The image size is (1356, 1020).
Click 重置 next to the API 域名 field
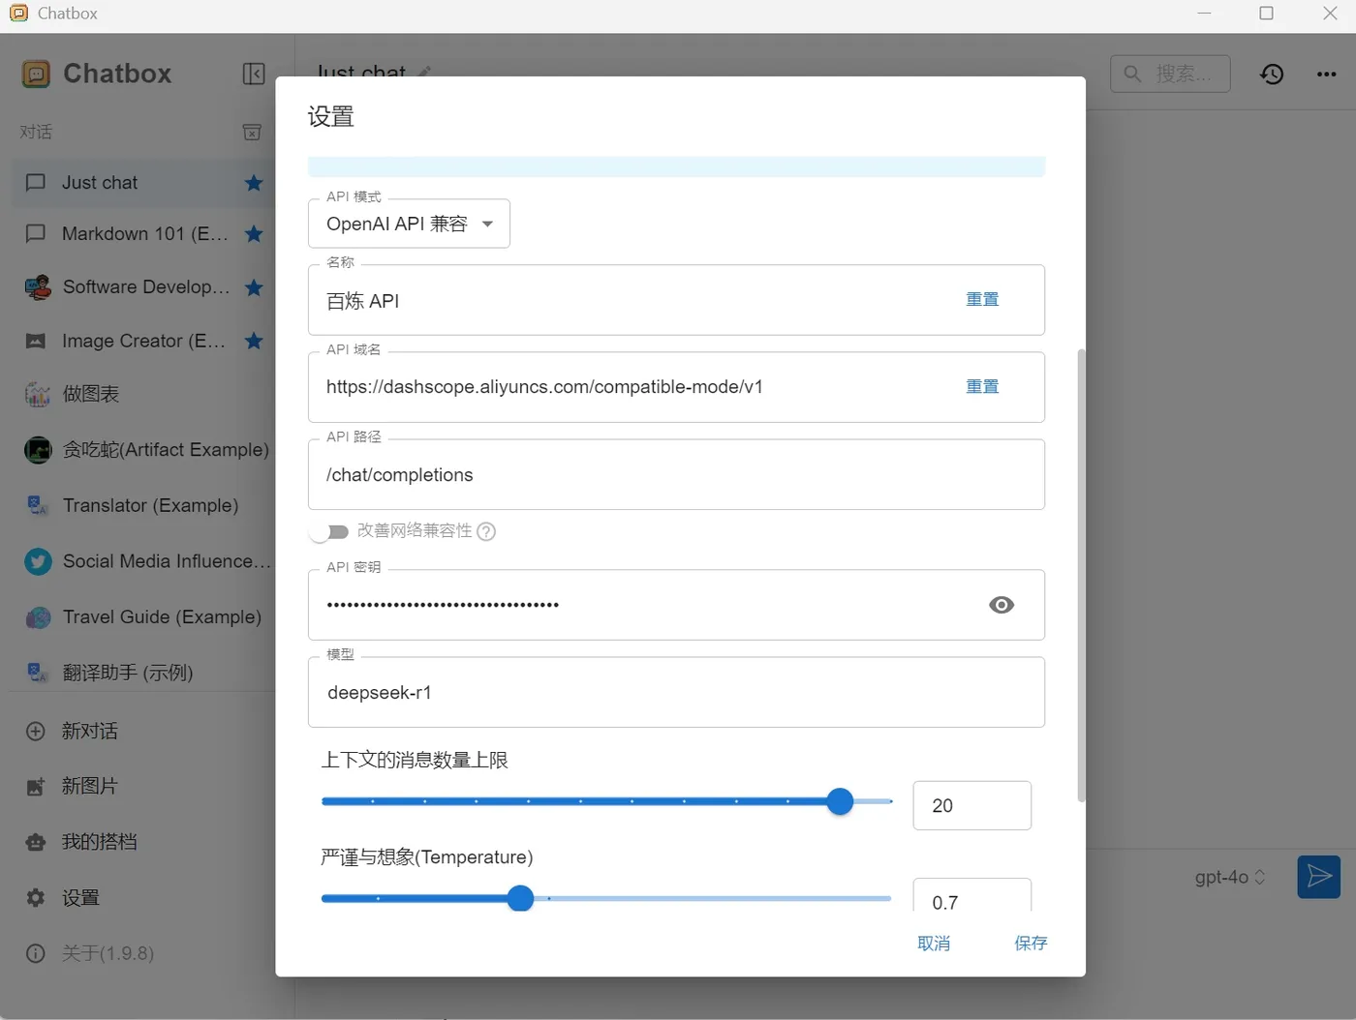pos(982,386)
